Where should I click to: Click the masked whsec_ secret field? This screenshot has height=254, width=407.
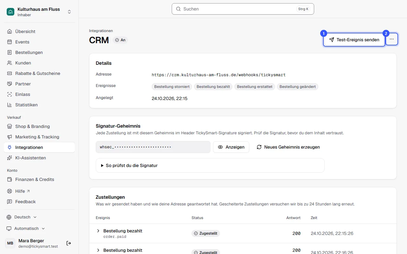[x=153, y=147]
